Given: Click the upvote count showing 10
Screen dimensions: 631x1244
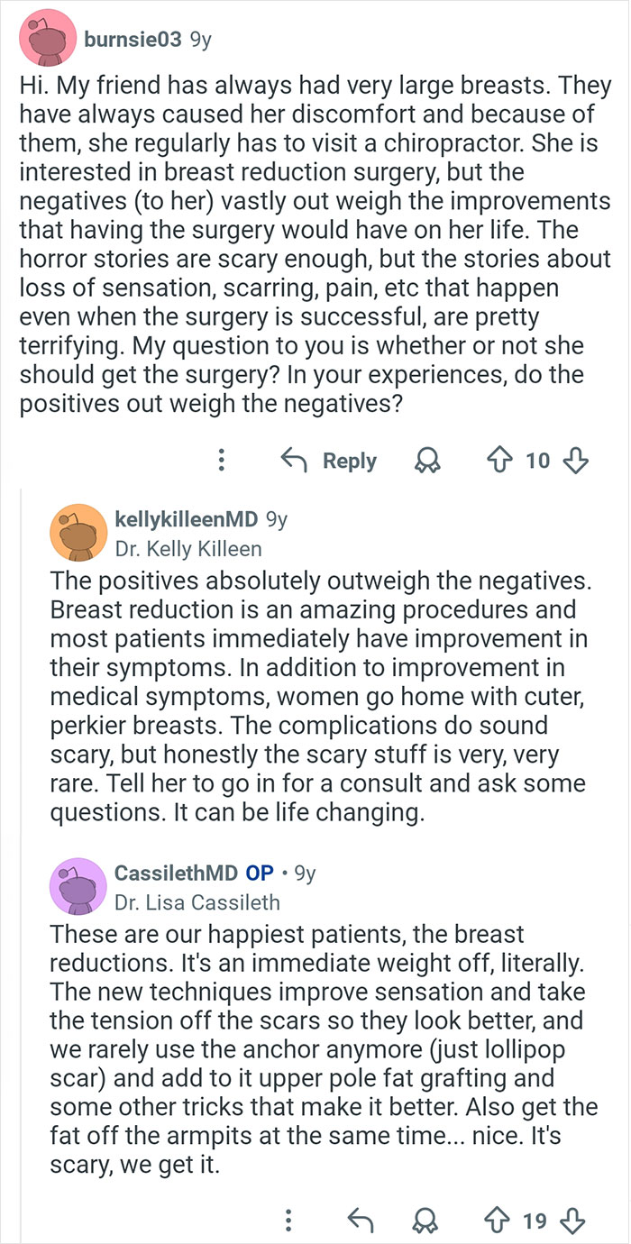Looking at the screenshot, I should click(x=541, y=461).
